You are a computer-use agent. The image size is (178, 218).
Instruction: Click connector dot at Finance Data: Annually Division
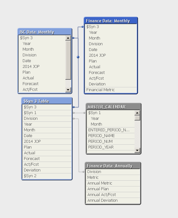[83, 172]
